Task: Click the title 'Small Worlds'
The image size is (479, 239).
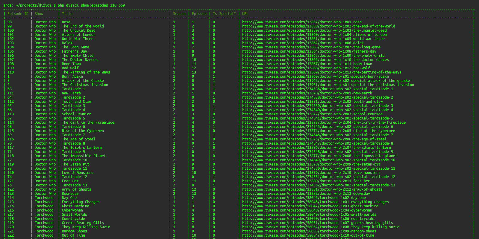Action: (75, 215)
